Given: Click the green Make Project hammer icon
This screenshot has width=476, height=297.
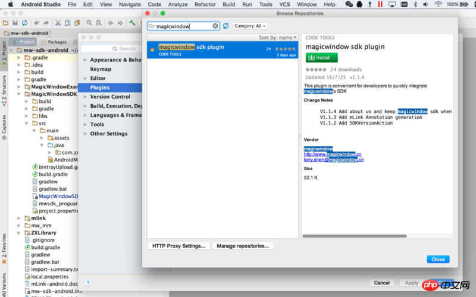Looking at the screenshot, I should click(x=132, y=23).
